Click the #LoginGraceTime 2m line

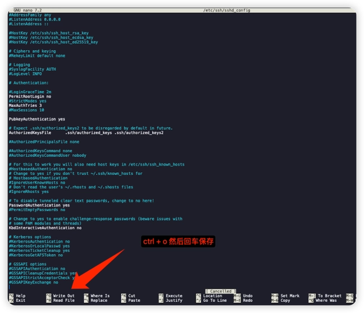click(30, 92)
